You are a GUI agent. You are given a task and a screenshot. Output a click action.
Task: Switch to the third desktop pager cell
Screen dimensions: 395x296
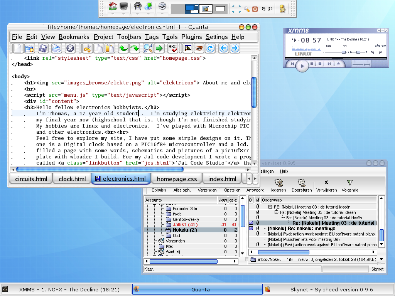tap(206, 9)
